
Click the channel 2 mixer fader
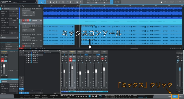pyautogui.click(x=72, y=67)
